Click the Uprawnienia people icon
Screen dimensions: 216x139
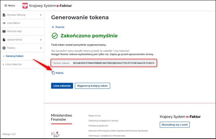4,40
